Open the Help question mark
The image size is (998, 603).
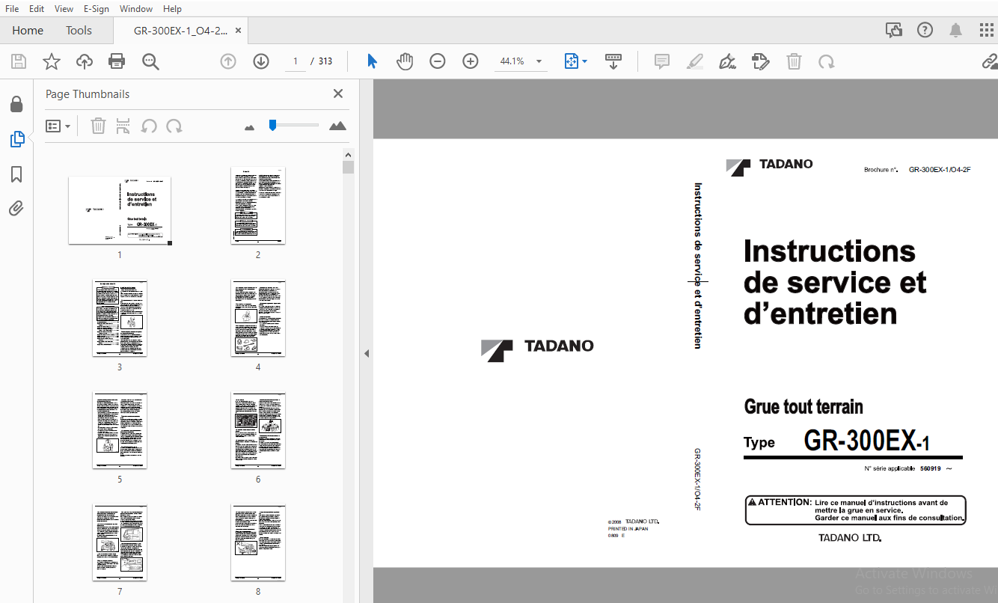pyautogui.click(x=925, y=30)
